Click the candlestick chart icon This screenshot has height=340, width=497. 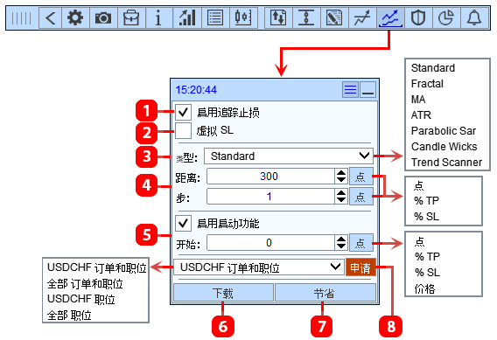(243, 18)
